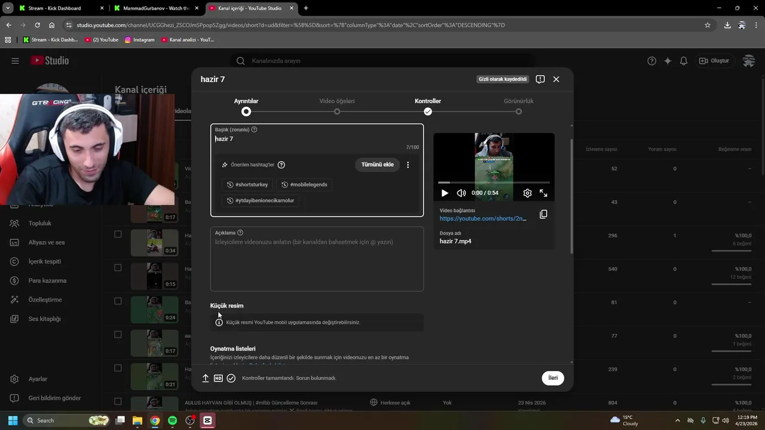Open the shorts video link
Viewport: 765px width, 430px height.
pyautogui.click(x=483, y=219)
